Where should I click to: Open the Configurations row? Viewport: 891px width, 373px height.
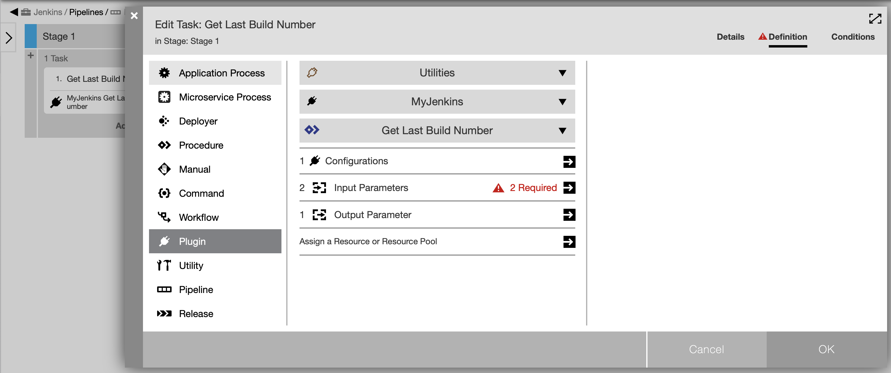click(x=437, y=162)
